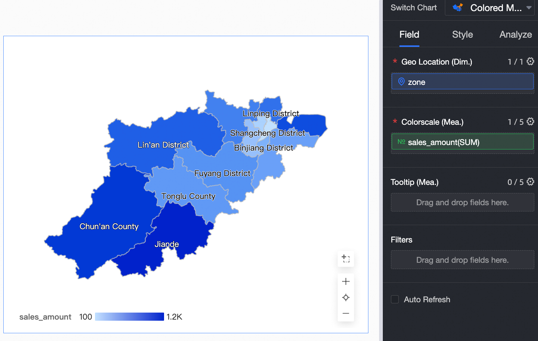Click the Shangcheng District label
The image size is (538, 341).
coord(268,133)
